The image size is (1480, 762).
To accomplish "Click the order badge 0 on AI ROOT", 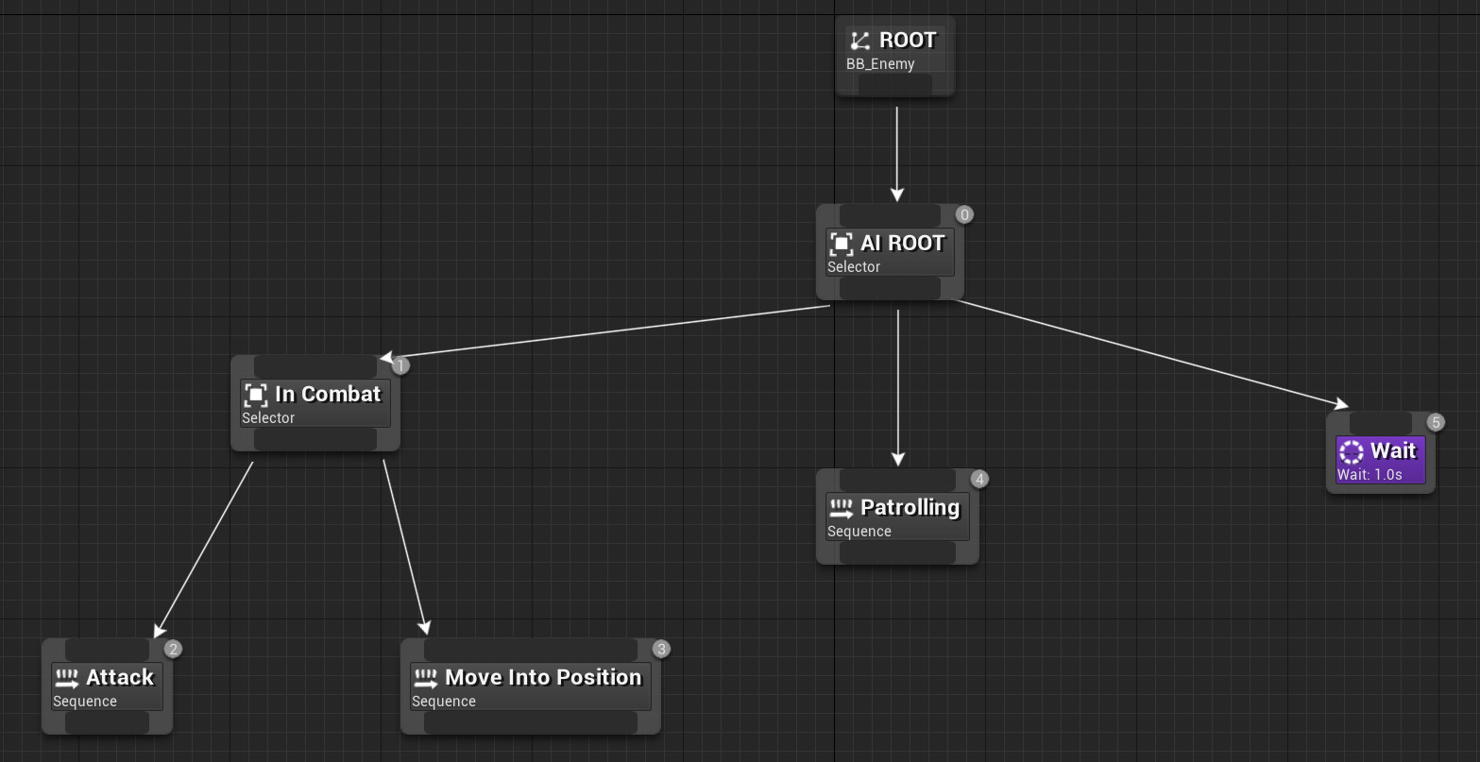I will [962, 214].
